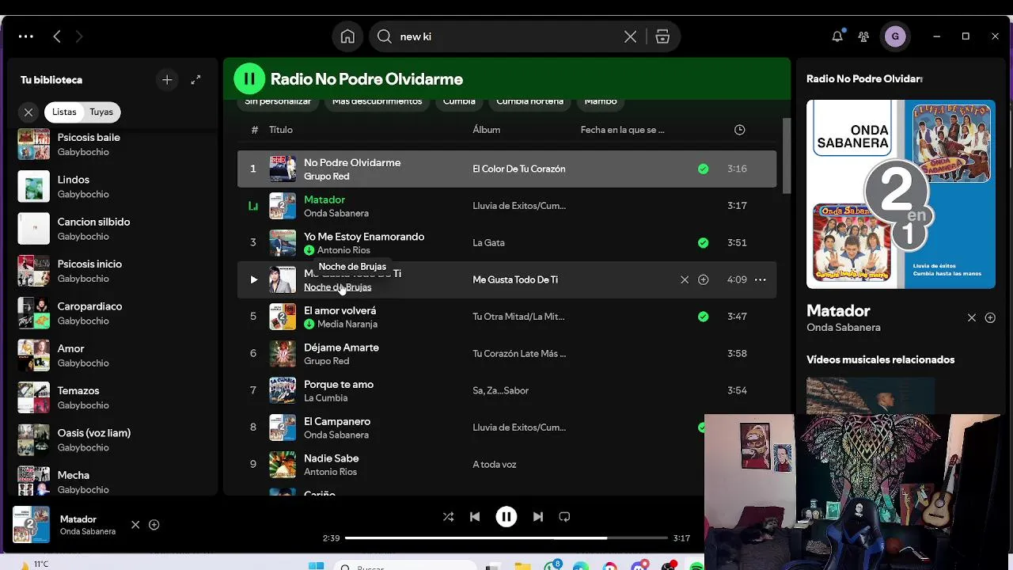Screen dimensions: 1013x570
Task: Select the Cumbia norteña tag chip
Action: click(x=529, y=101)
